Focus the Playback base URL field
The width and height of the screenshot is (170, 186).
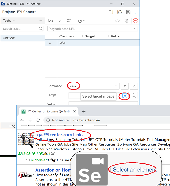93,29
